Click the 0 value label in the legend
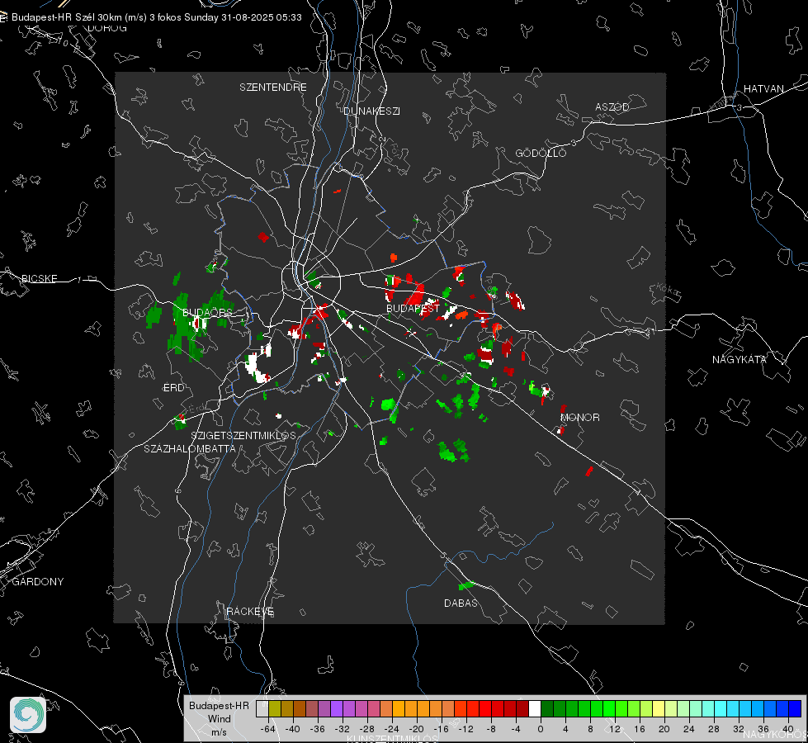808x743 pixels. click(540, 729)
